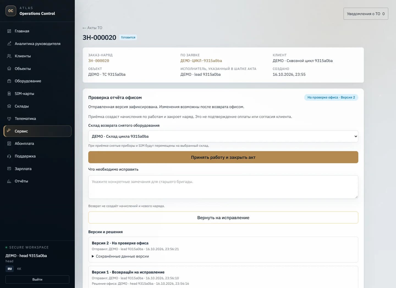Switch interface language to RU

(10, 269)
